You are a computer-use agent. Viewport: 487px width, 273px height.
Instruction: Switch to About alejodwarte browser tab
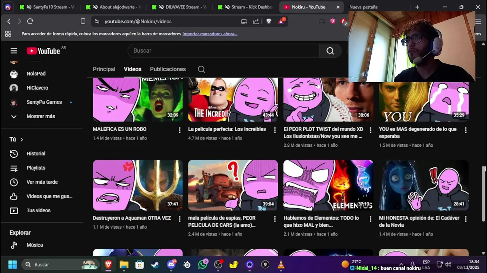pos(114,7)
